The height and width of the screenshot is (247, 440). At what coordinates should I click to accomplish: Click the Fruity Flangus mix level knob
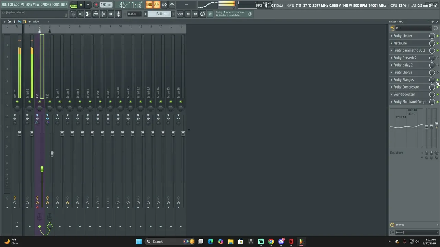click(432, 80)
